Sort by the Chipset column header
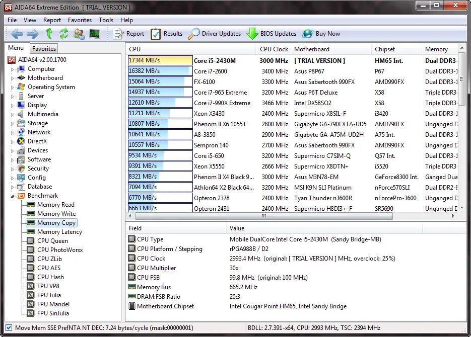The image size is (471, 337). 396,49
